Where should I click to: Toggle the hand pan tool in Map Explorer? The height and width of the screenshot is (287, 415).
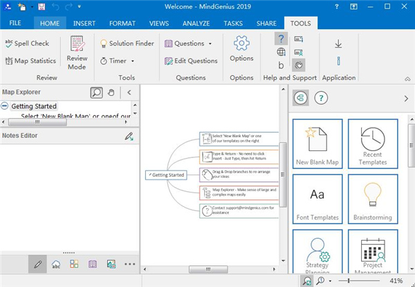tap(112, 92)
